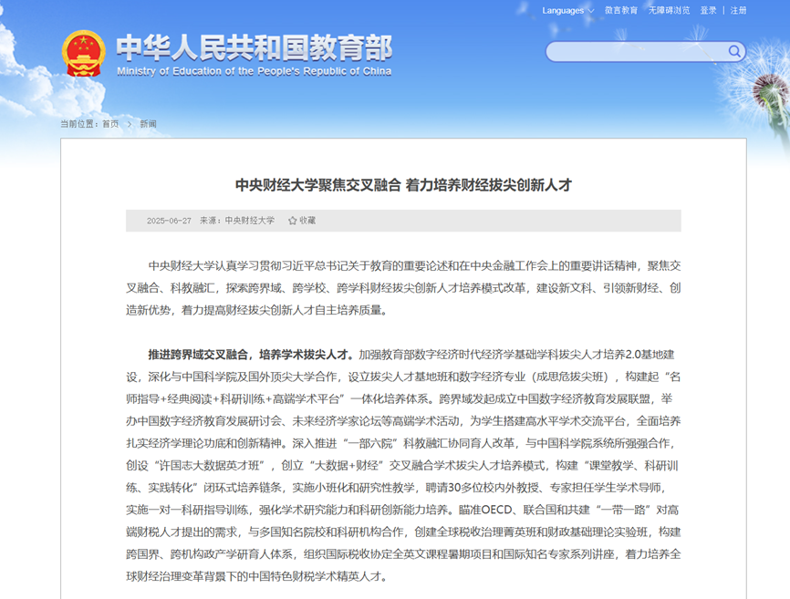Click the national emblem logo
The image size is (790, 599).
(x=84, y=54)
